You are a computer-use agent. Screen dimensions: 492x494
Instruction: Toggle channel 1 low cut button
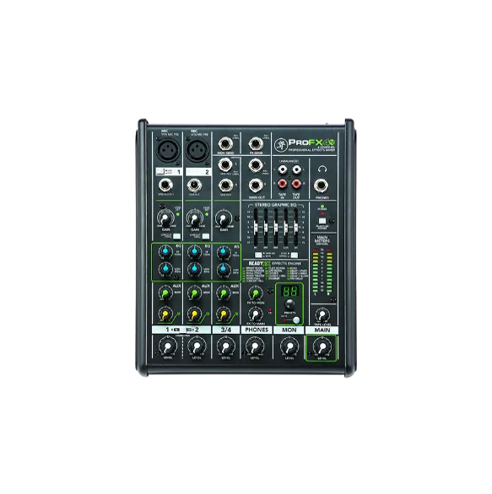tap(176, 236)
